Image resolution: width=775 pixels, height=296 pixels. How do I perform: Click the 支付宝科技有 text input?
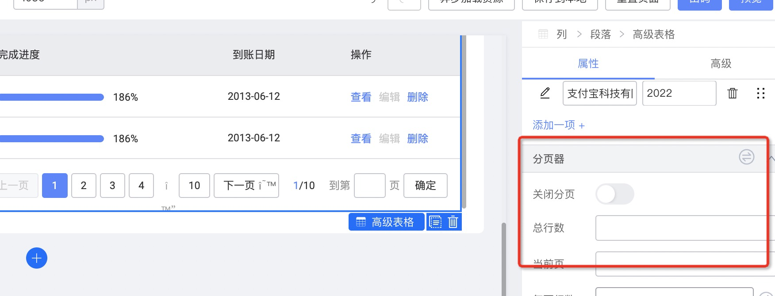(x=600, y=93)
